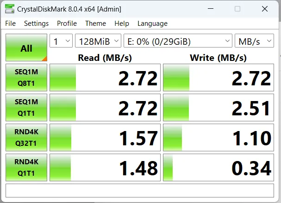This screenshot has width=281, height=203.
Task: Select the Profile menu
Action: [x=67, y=24]
